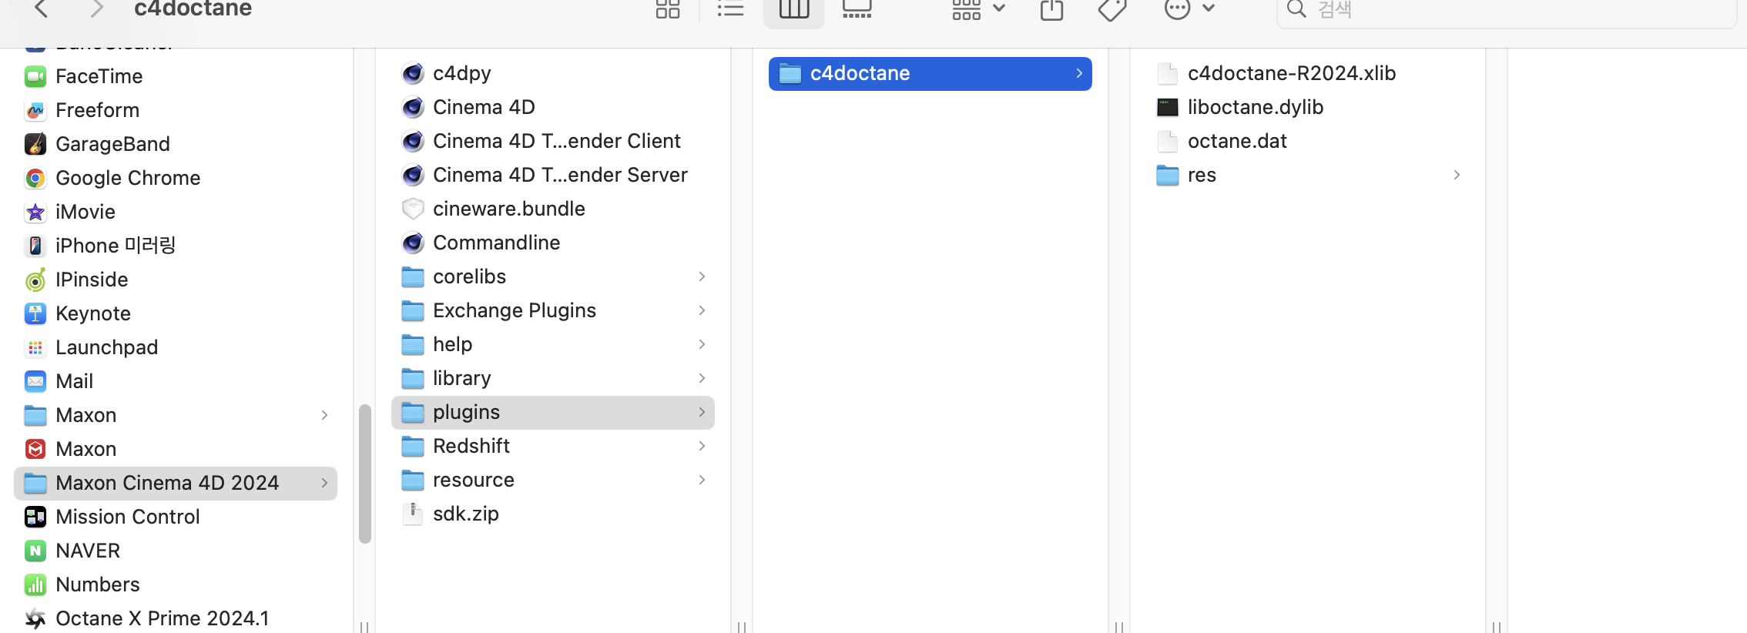Select Octane X Prime 2024.1 app
Screen dimensions: 1747x633
[x=162, y=618]
